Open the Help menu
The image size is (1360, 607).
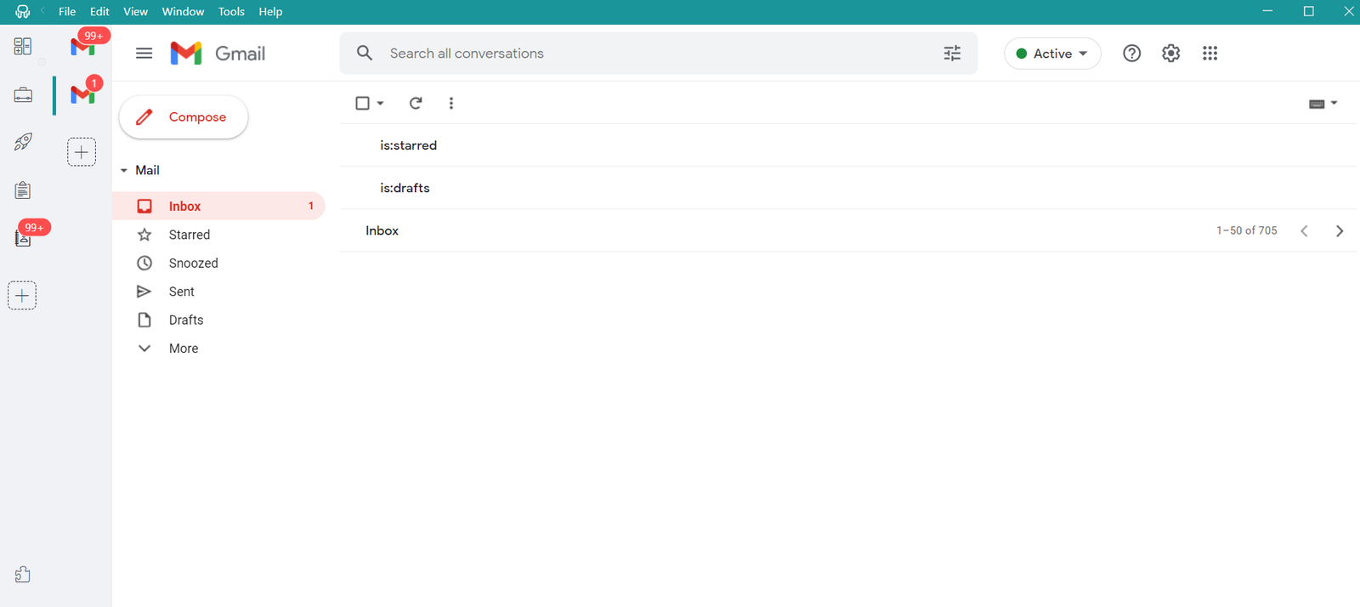click(x=270, y=11)
